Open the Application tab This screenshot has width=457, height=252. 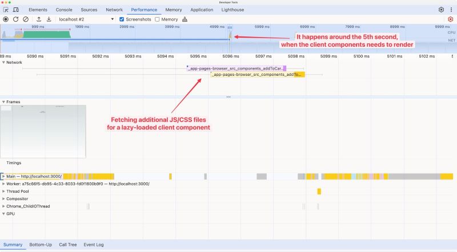[x=202, y=10]
